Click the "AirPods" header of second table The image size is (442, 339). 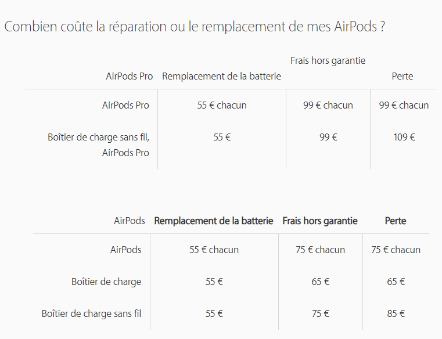[130, 221]
